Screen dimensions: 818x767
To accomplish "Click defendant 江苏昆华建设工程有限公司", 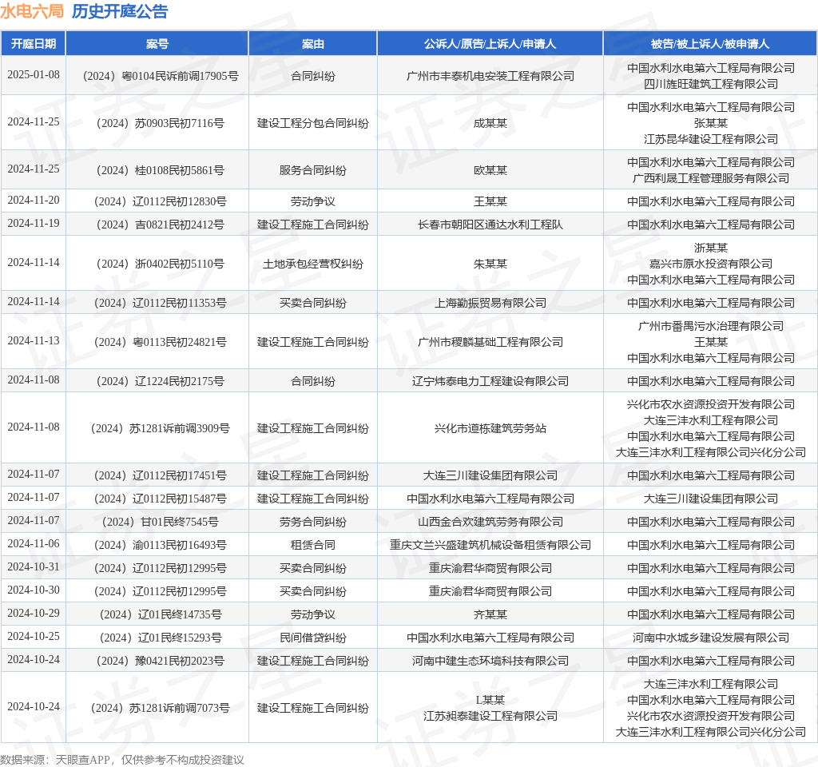I will coord(710,139).
